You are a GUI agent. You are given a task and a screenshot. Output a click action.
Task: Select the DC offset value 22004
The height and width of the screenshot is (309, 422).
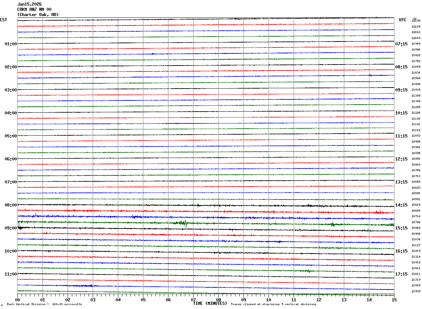tap(416, 38)
